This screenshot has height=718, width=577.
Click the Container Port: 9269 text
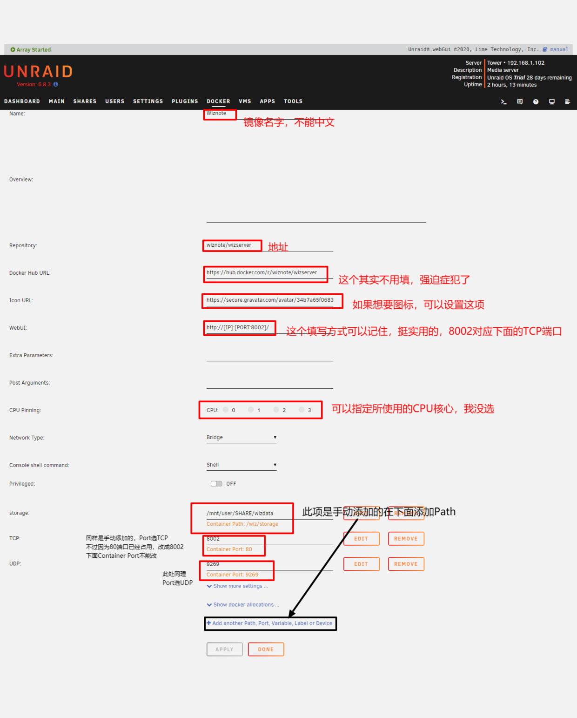[232, 575]
